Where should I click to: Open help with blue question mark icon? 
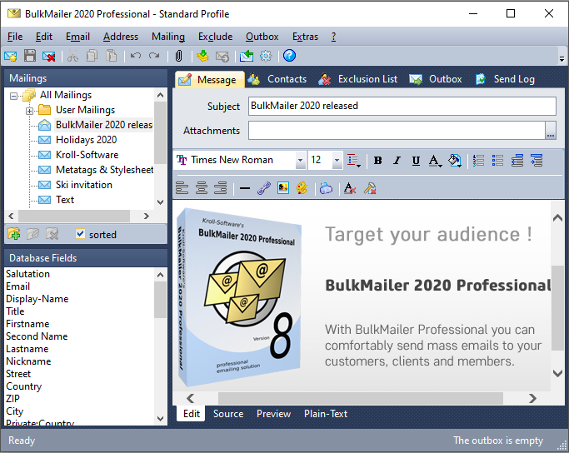click(289, 56)
